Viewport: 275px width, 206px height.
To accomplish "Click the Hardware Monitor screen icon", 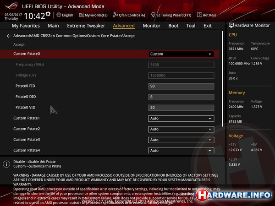I will pyautogui.click(x=231, y=25).
